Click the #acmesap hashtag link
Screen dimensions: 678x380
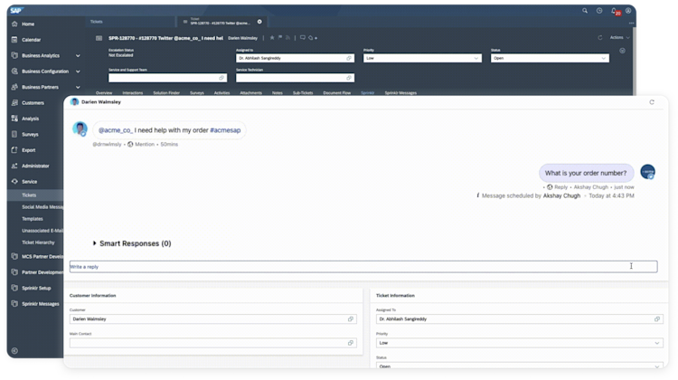(225, 130)
